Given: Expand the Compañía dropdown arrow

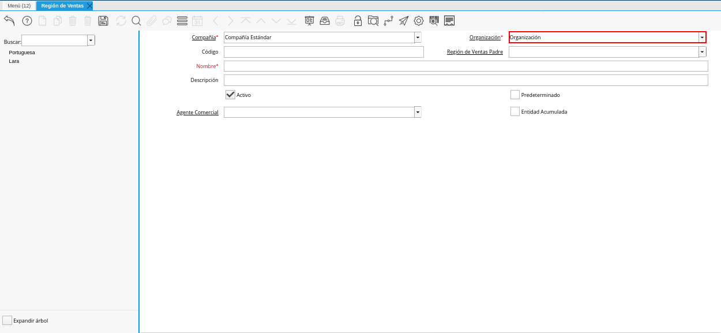Looking at the screenshot, I should [x=418, y=38].
